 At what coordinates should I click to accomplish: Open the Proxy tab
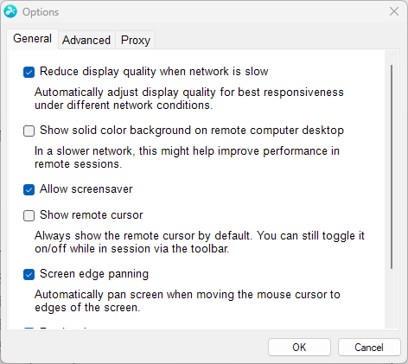[136, 40]
